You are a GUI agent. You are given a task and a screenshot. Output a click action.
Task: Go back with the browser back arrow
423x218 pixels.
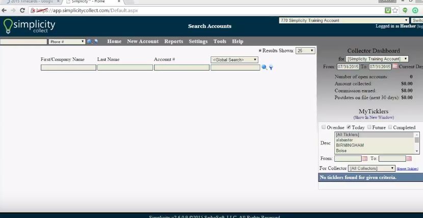(4, 11)
